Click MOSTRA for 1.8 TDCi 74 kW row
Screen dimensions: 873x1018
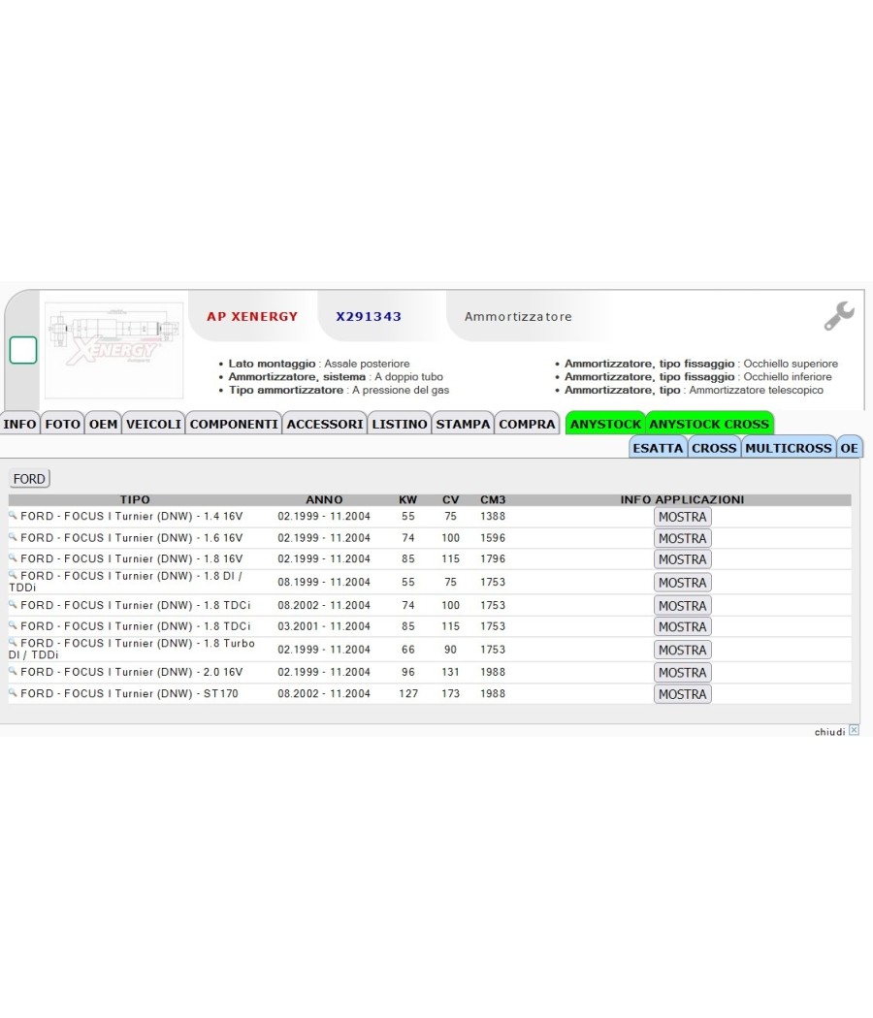click(x=682, y=606)
